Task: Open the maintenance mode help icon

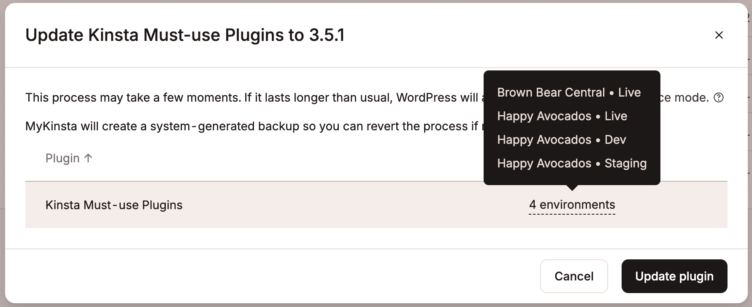Action: tap(719, 98)
